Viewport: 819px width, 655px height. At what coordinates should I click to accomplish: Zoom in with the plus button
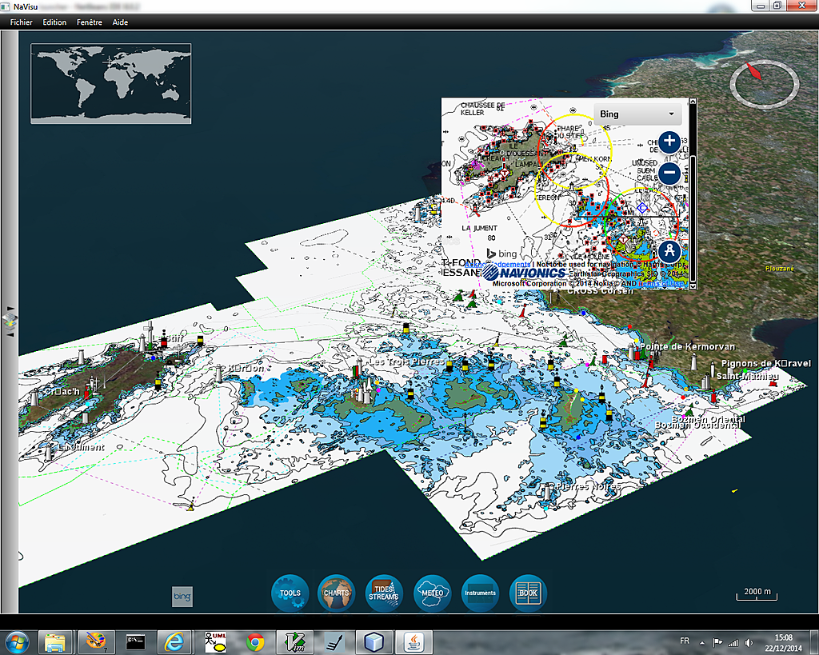(x=669, y=142)
